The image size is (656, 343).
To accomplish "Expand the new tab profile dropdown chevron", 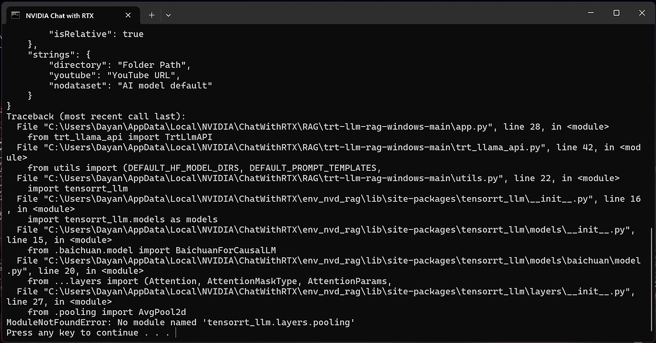I will click(168, 15).
